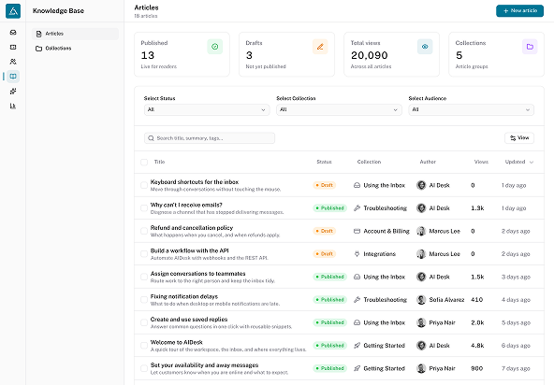This screenshot has height=385, width=554.
Task: Click Integrations plug icon in Build a workflow row
Action: point(357,254)
